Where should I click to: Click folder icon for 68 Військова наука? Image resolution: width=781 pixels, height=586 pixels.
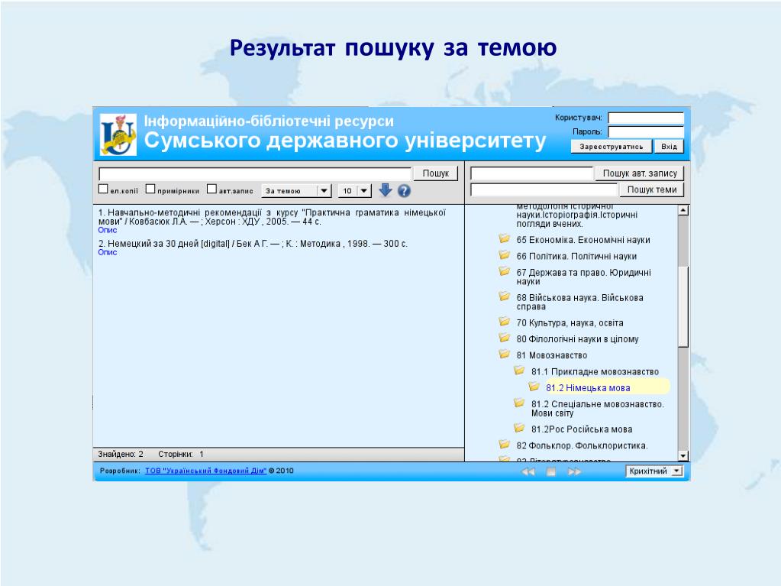[504, 296]
